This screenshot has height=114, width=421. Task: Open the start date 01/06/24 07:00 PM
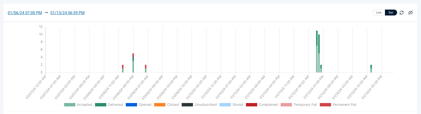pyautogui.click(x=25, y=13)
